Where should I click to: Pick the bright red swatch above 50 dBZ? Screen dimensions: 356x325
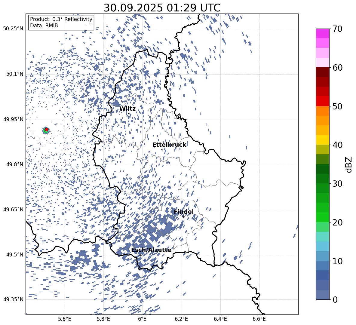pyautogui.click(x=323, y=101)
